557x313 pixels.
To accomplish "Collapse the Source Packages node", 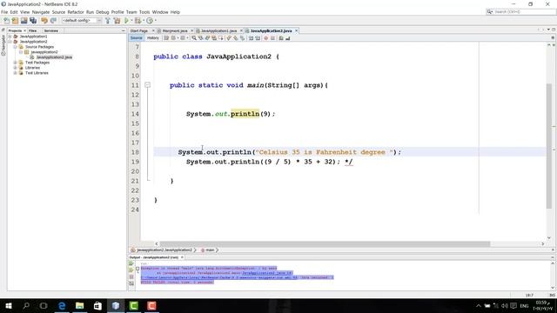I will click(x=16, y=47).
